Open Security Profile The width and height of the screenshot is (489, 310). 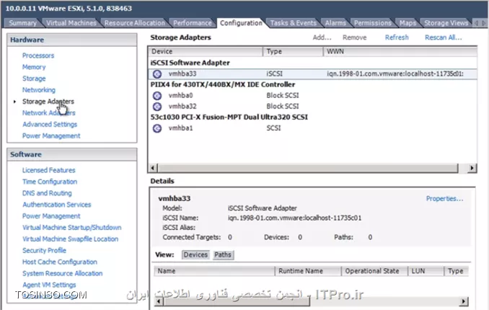click(44, 250)
